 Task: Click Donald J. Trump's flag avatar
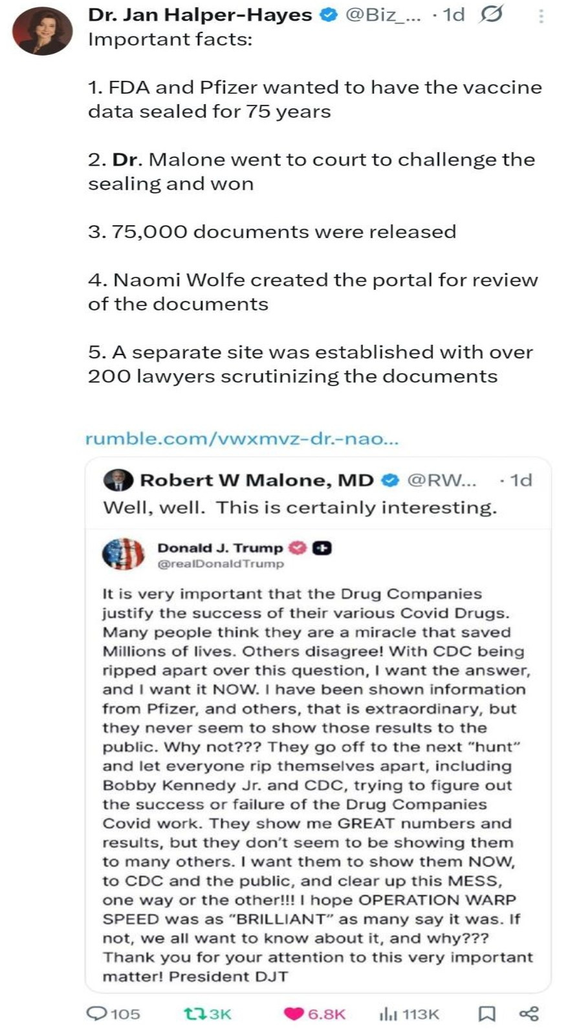pos(124,554)
